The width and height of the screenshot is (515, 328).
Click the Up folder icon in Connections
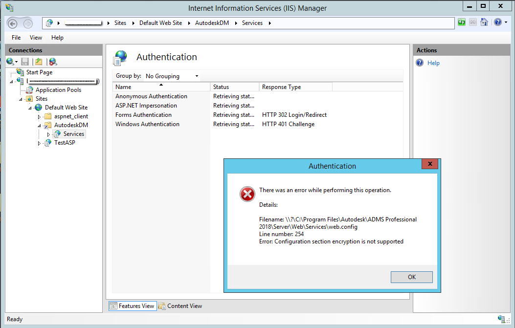[39, 62]
